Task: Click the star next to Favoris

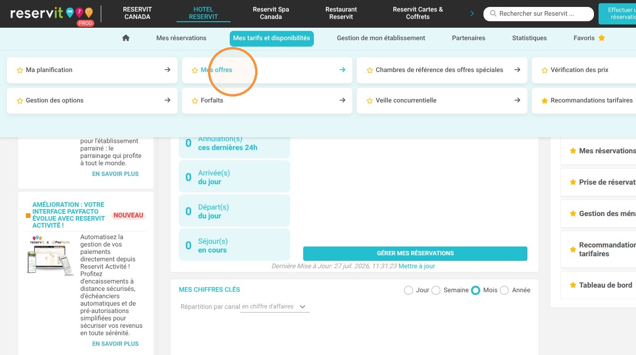Action: 601,38
